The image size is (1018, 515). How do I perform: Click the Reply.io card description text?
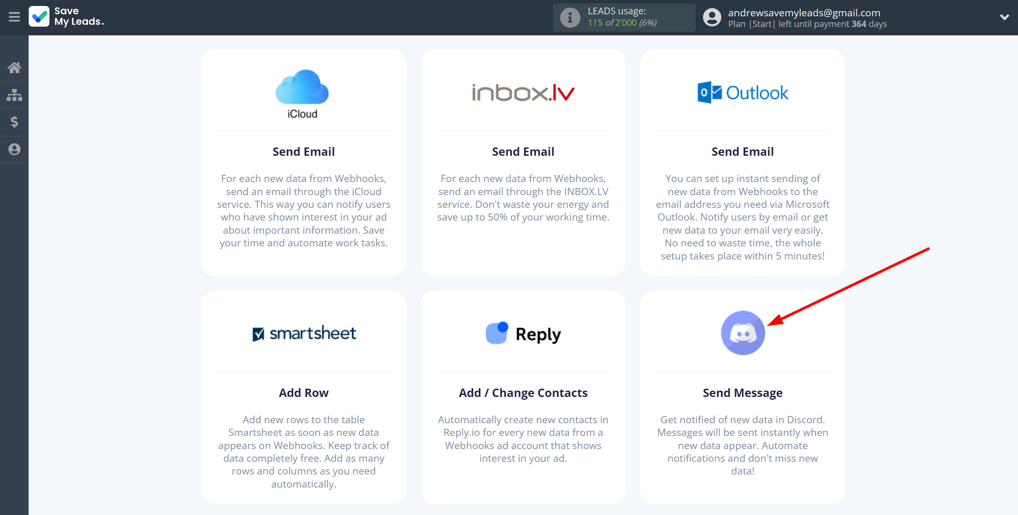[x=523, y=439]
